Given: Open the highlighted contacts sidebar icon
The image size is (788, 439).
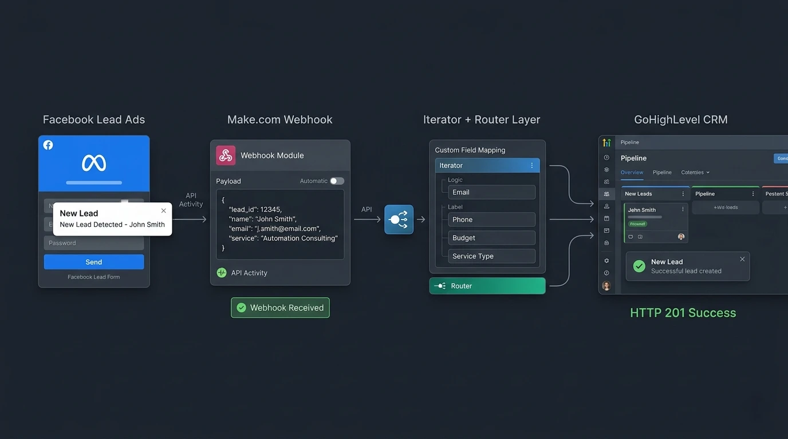Looking at the screenshot, I should [x=606, y=194].
